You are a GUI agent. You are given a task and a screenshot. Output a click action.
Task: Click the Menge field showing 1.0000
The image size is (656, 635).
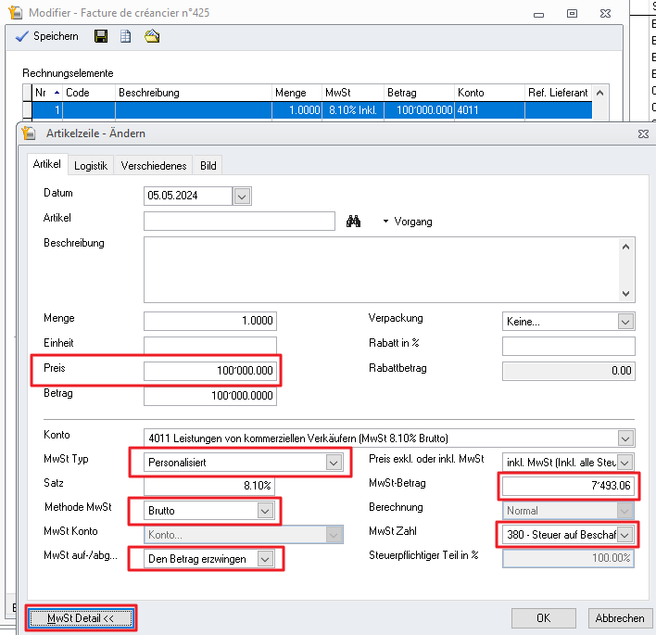210,321
